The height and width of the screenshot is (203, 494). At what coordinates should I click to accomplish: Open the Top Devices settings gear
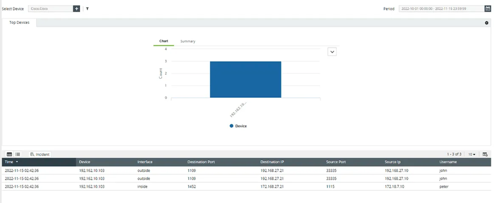[487, 23]
